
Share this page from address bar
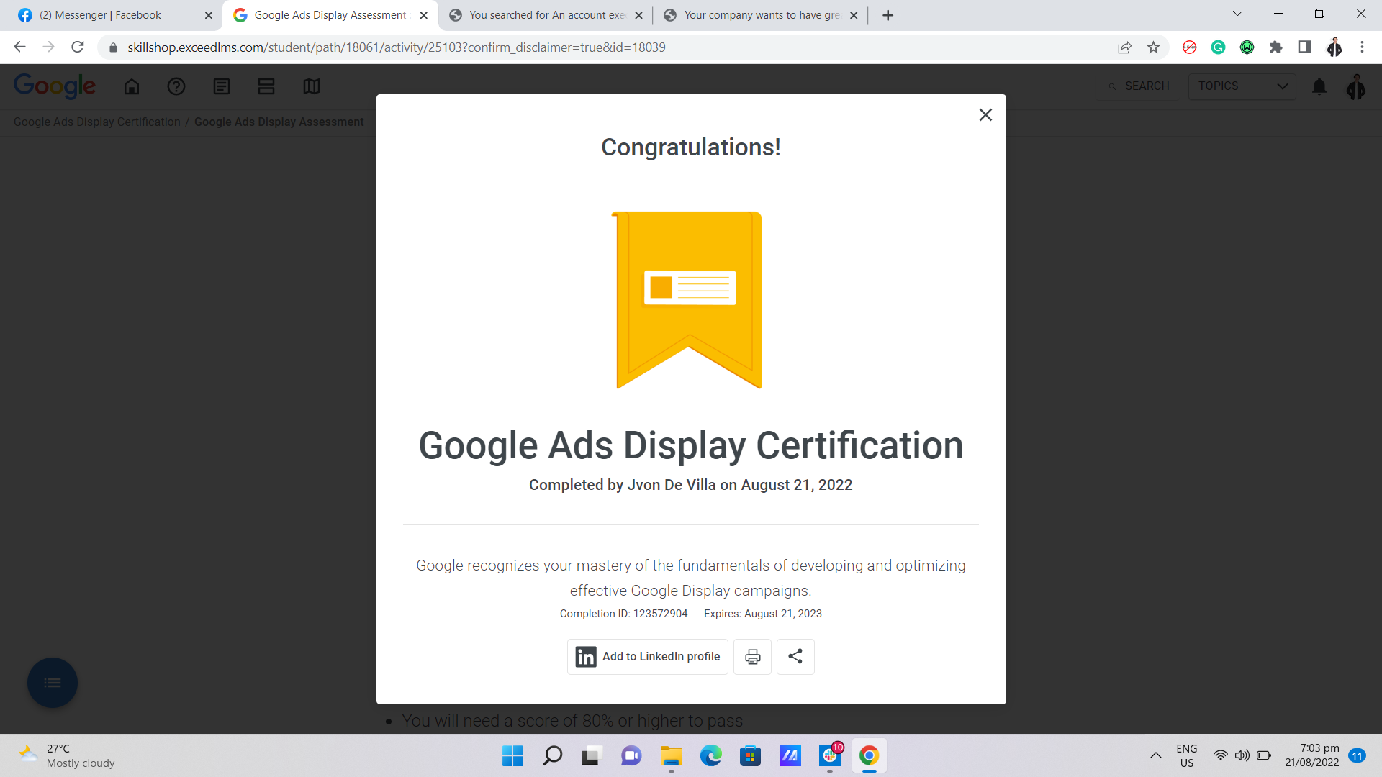(x=1124, y=47)
